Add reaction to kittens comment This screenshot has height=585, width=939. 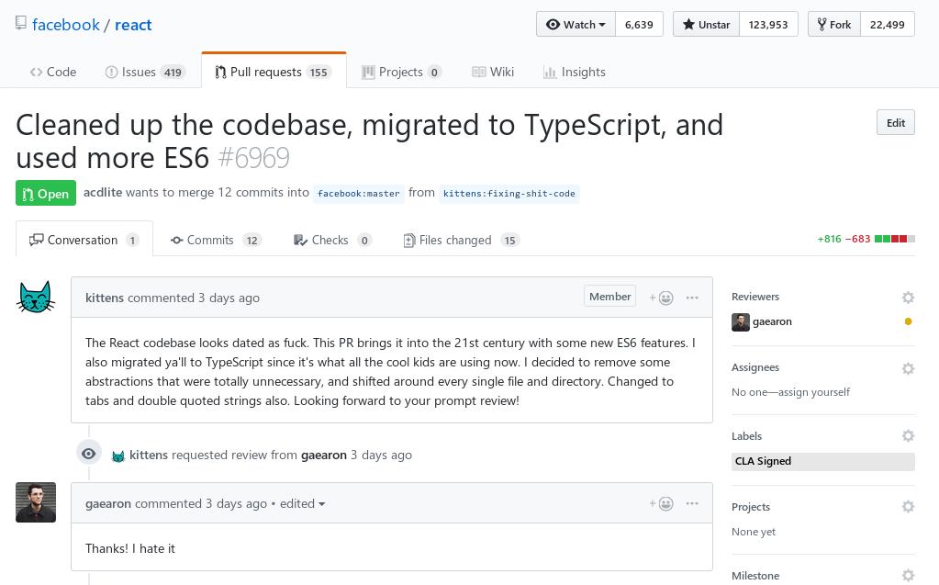pos(661,298)
